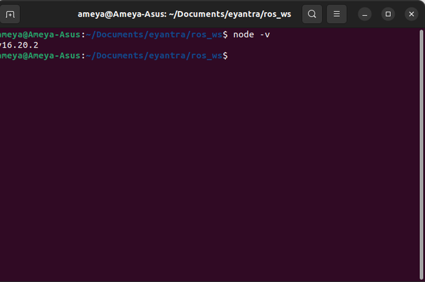
Task: Close the terminal window
Action: click(411, 14)
